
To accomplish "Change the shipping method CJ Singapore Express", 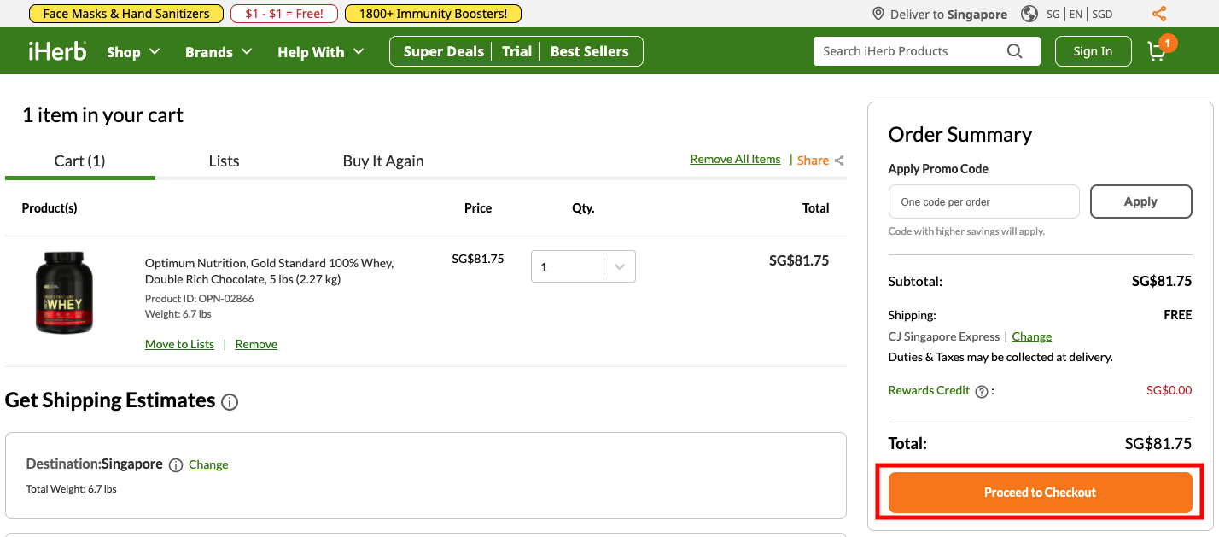I will [1031, 336].
